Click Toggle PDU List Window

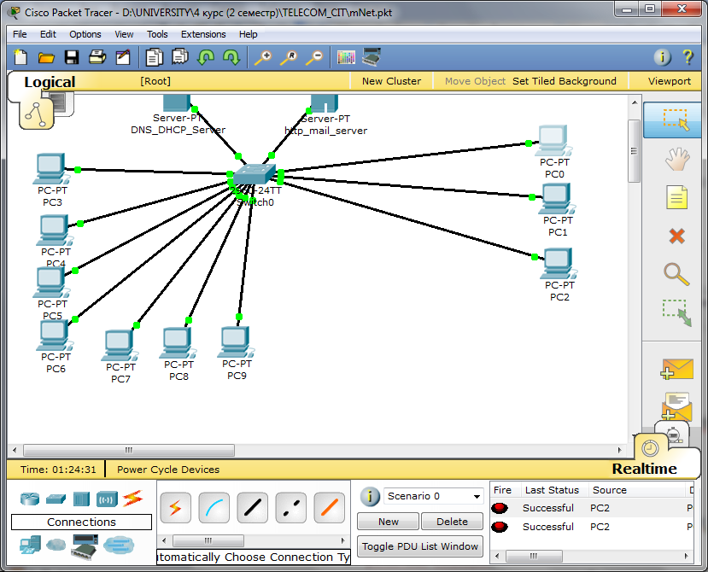tap(420, 546)
